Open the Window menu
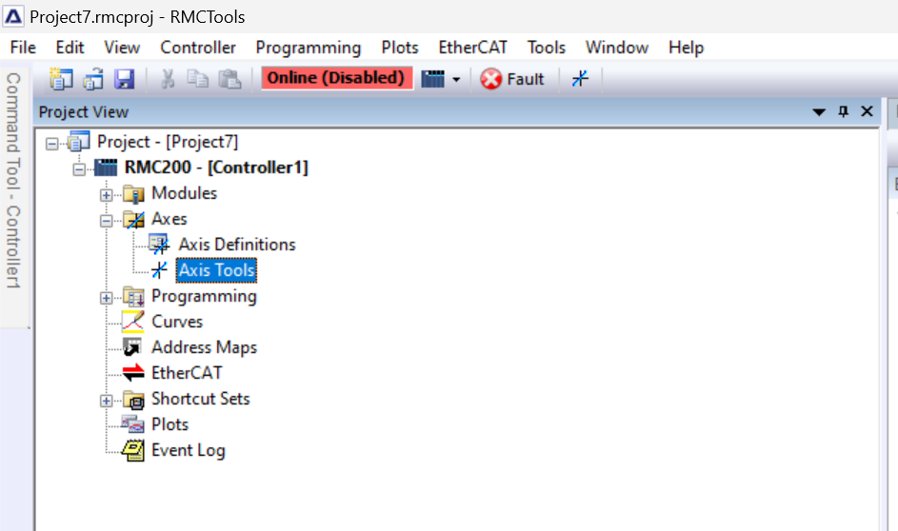898x531 pixels. click(x=617, y=48)
